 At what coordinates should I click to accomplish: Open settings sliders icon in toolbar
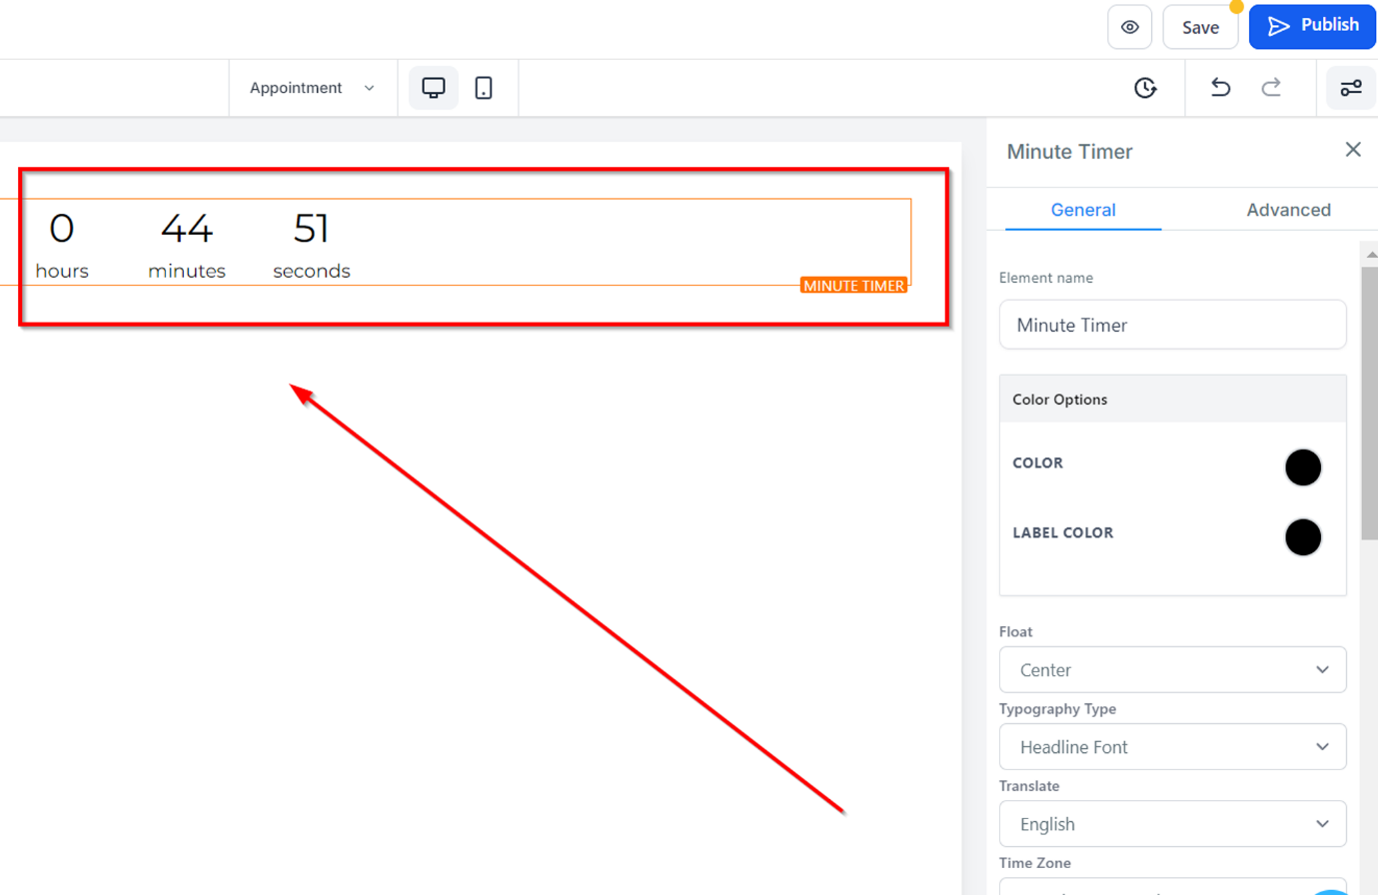pos(1351,88)
